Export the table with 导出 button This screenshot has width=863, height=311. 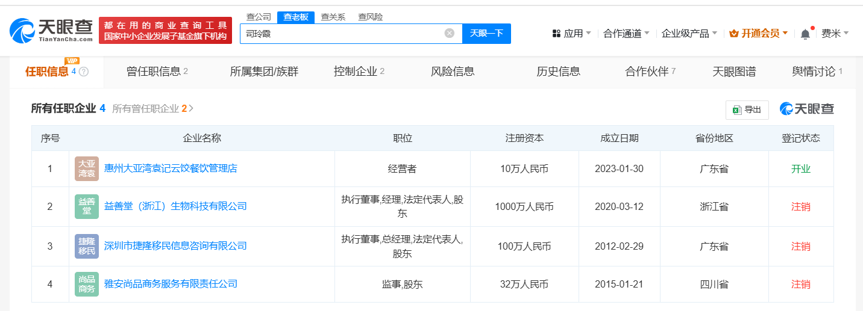[747, 109]
